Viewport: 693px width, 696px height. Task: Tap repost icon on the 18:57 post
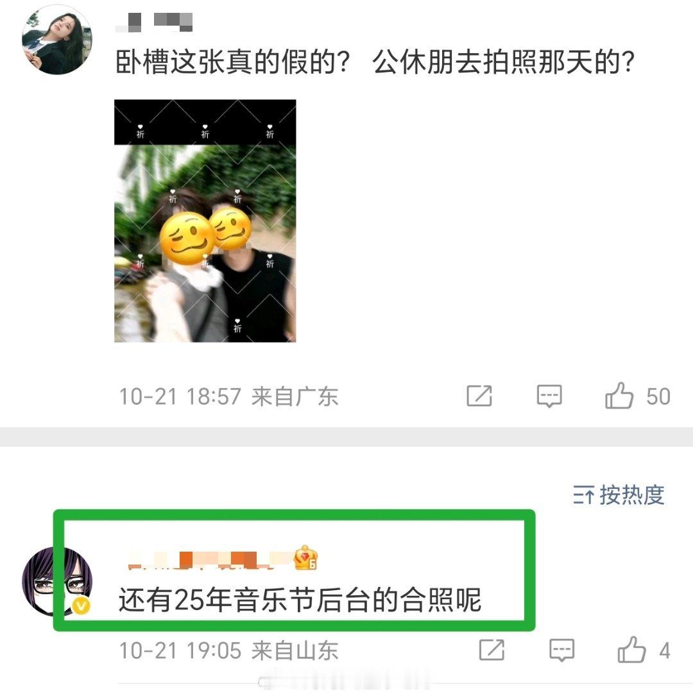coord(479,396)
